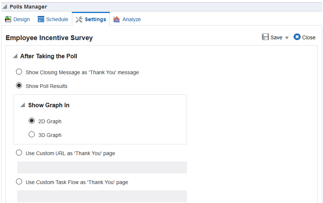Collapse the After Taking the Poll section
This screenshot has width=323, height=203.
[15, 56]
